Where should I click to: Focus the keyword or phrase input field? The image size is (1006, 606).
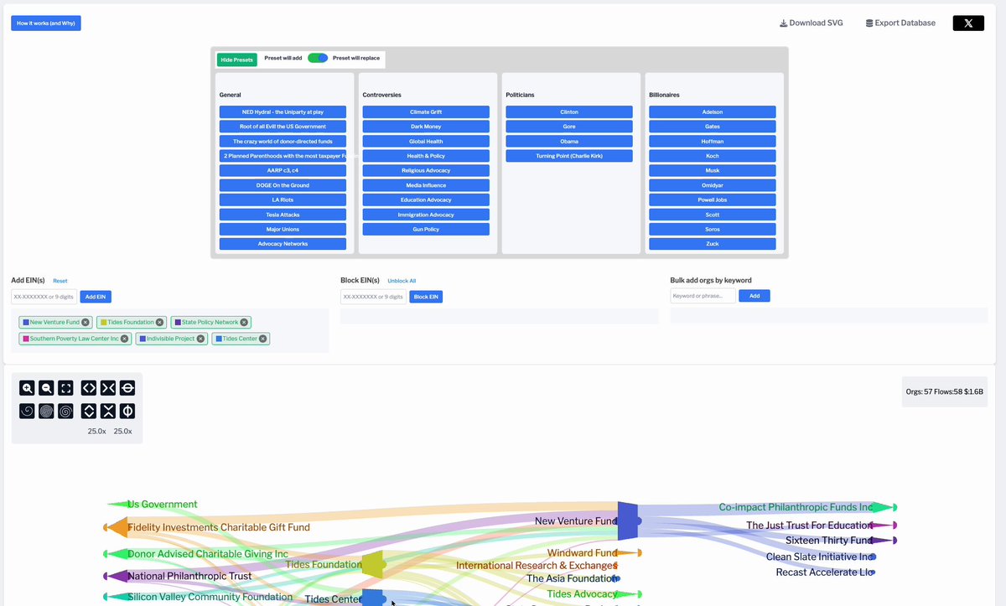(x=703, y=296)
